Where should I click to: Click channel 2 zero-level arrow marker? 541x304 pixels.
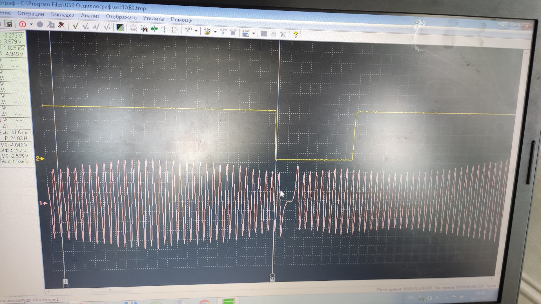point(40,159)
